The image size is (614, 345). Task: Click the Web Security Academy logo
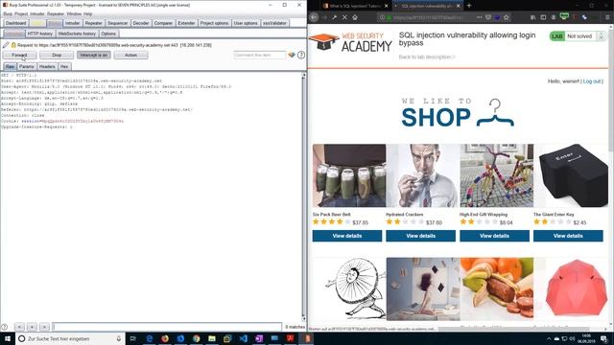pos(349,42)
